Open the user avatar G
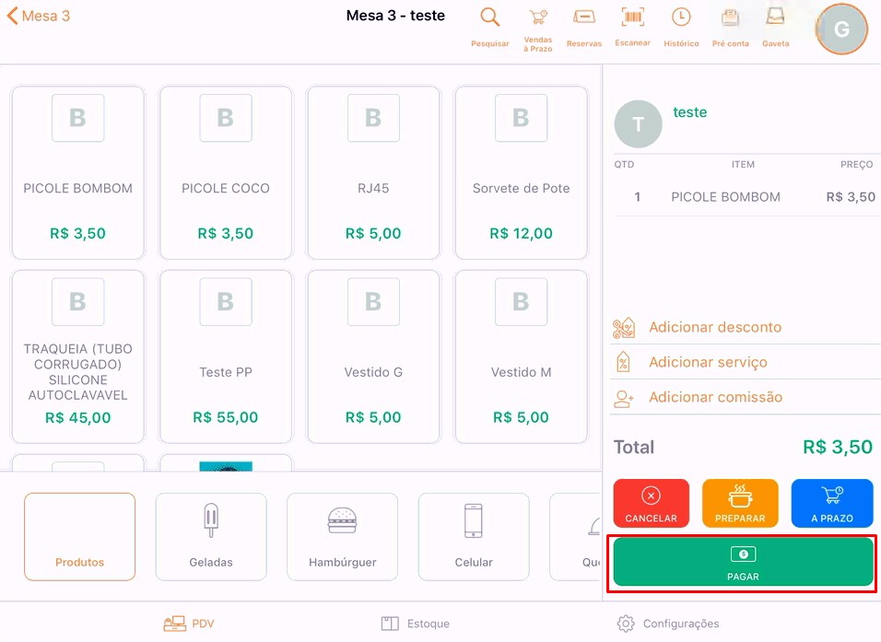The width and height of the screenshot is (881, 642). [841, 29]
